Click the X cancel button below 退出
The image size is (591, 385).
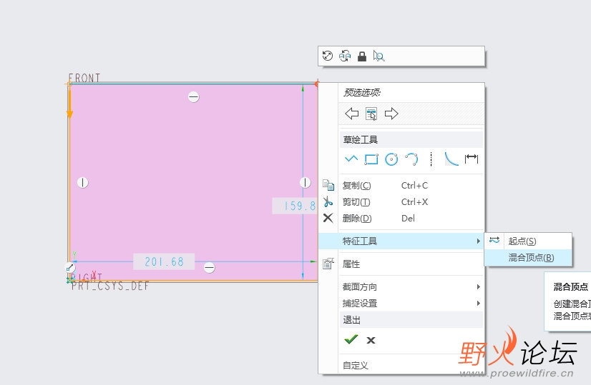point(371,340)
